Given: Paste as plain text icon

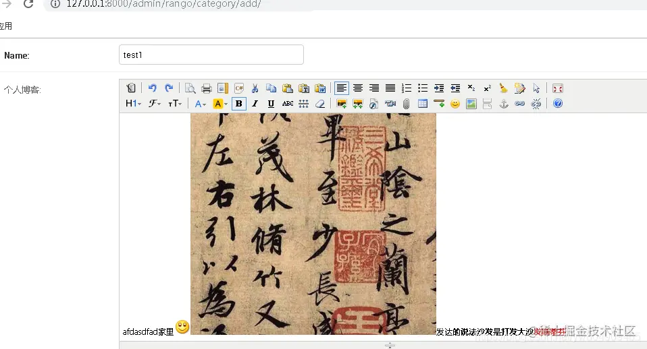Looking at the screenshot, I should click(304, 88).
